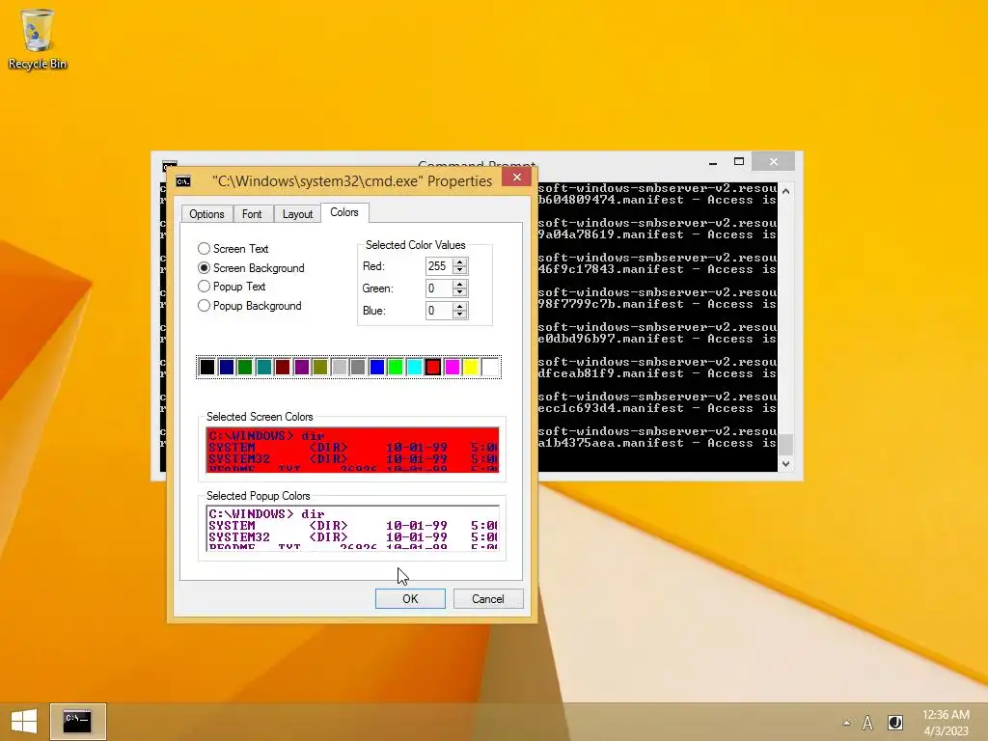Pick the yellow color swatch
This screenshot has height=741, width=988.
point(471,368)
